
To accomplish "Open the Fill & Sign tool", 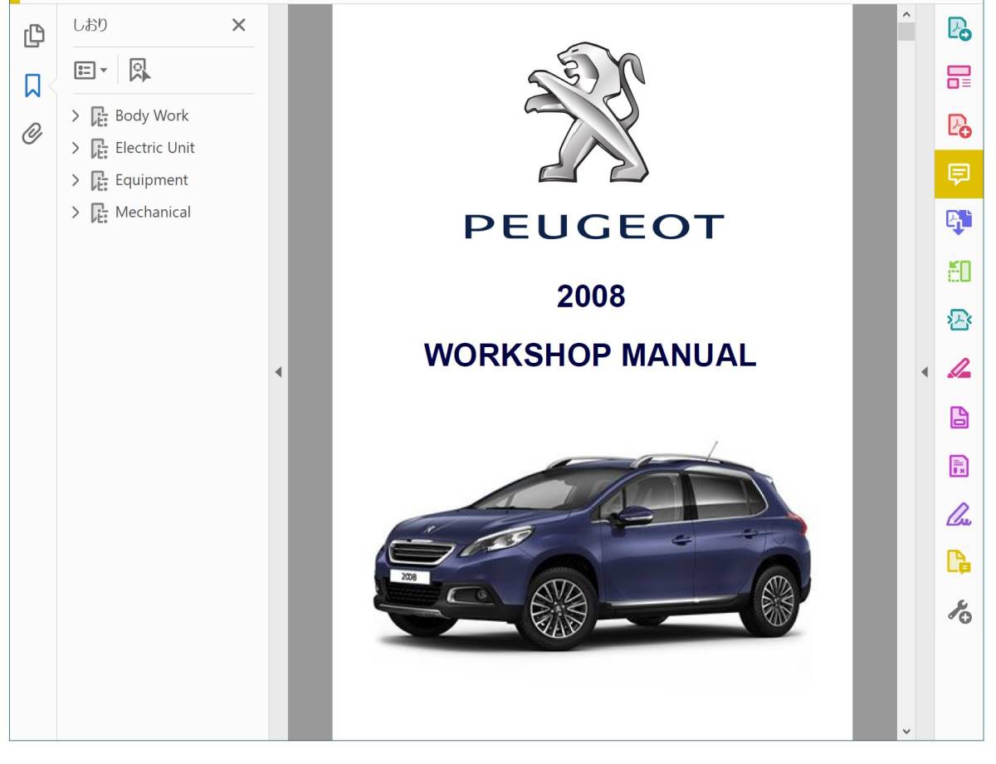I will (x=959, y=515).
